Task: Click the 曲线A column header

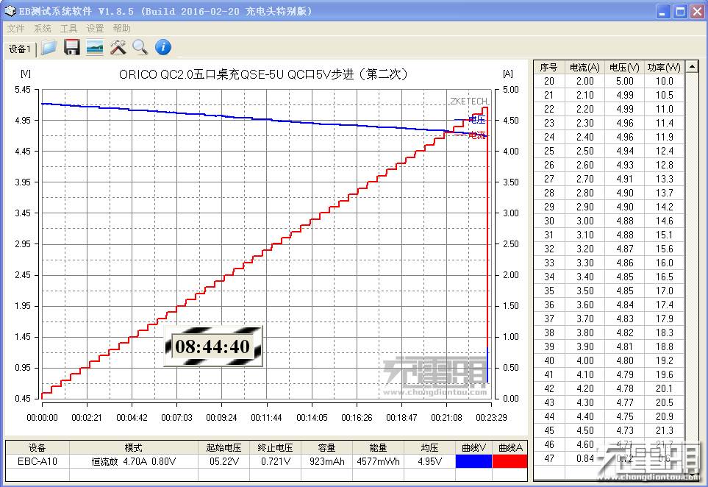Action: pos(510,448)
